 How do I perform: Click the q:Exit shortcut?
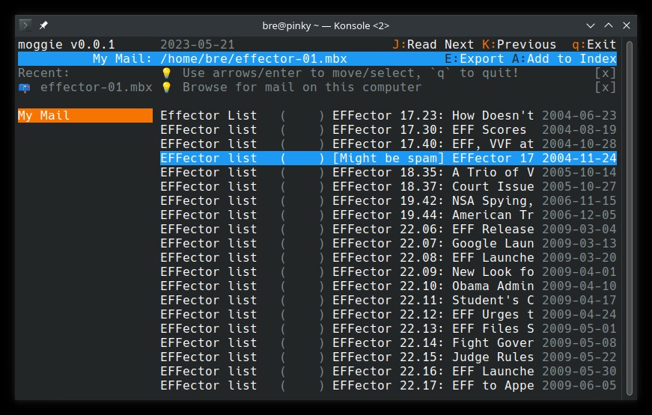coord(594,44)
